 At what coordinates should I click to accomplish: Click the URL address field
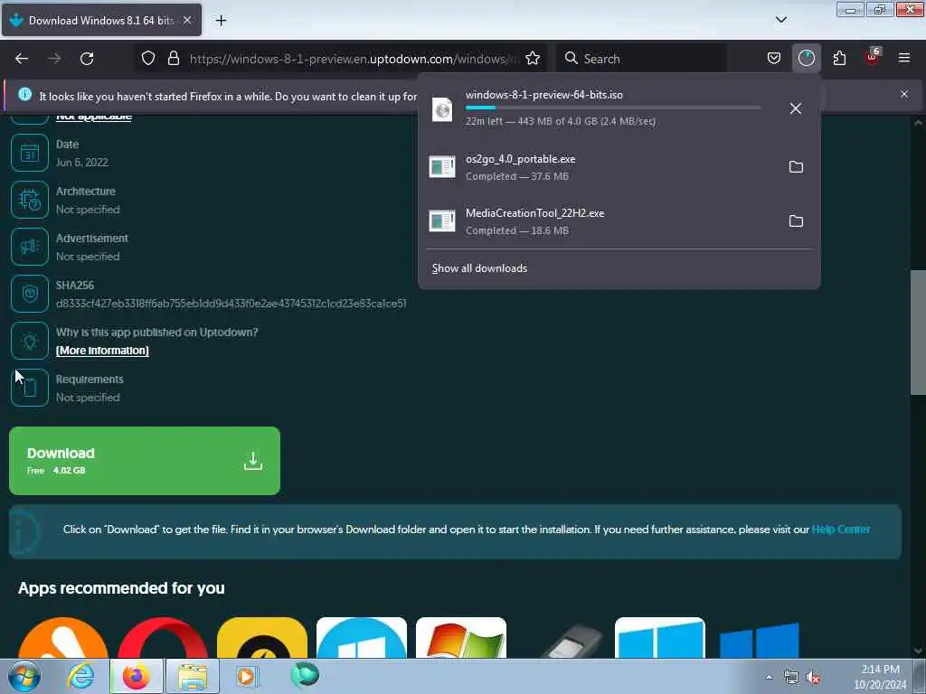354,59
